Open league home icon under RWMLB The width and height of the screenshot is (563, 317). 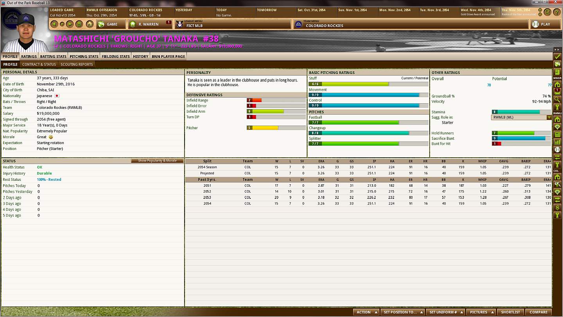558,119
